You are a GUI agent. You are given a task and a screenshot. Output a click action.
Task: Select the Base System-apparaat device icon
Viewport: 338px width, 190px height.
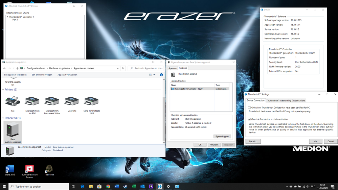13,131
